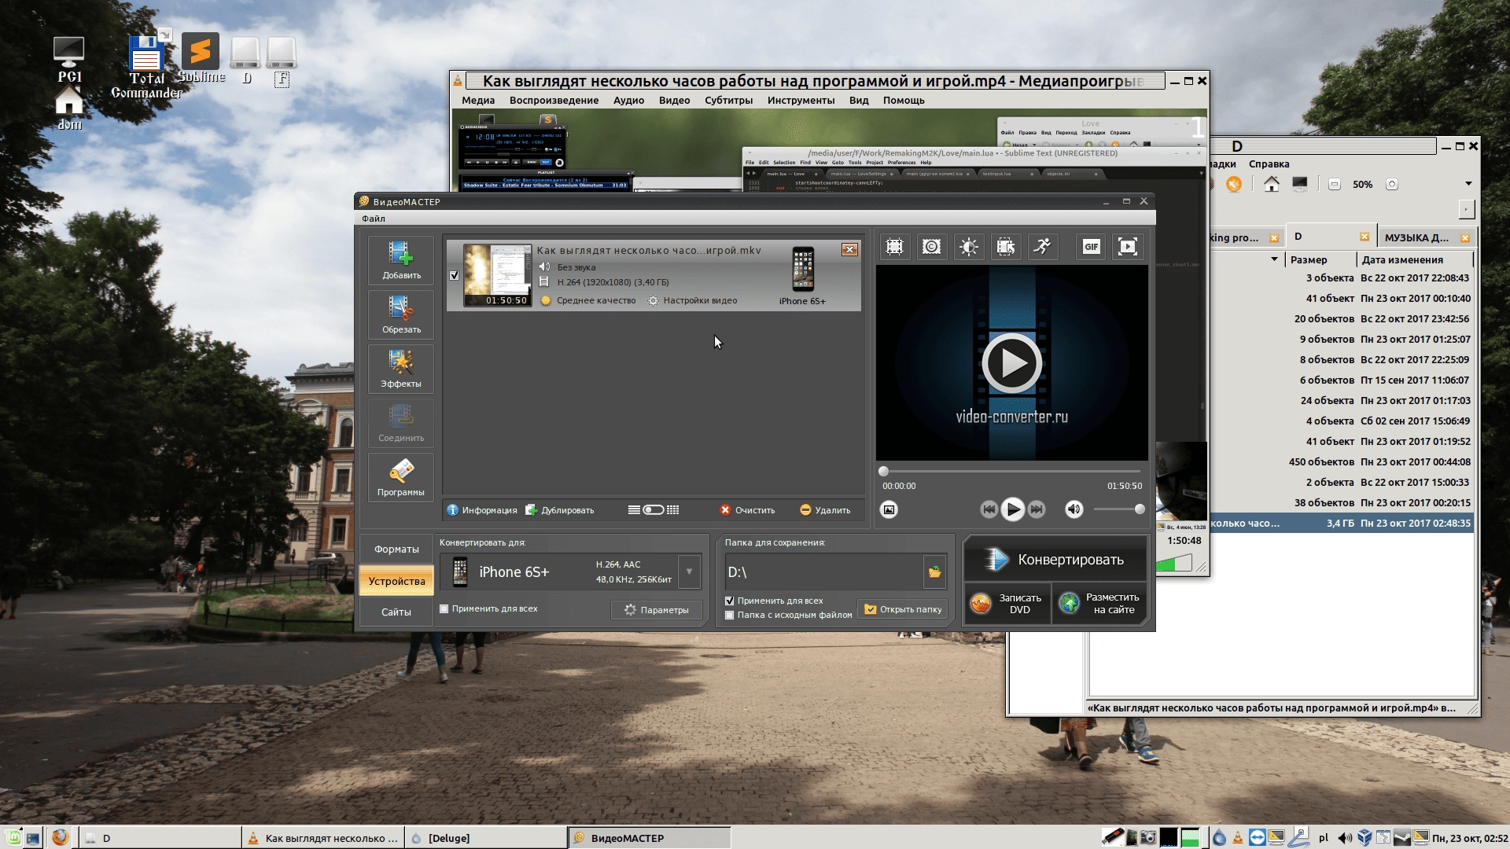The image size is (1510, 849).
Task: Click VLC cone icon in system tray
Action: (x=1238, y=838)
